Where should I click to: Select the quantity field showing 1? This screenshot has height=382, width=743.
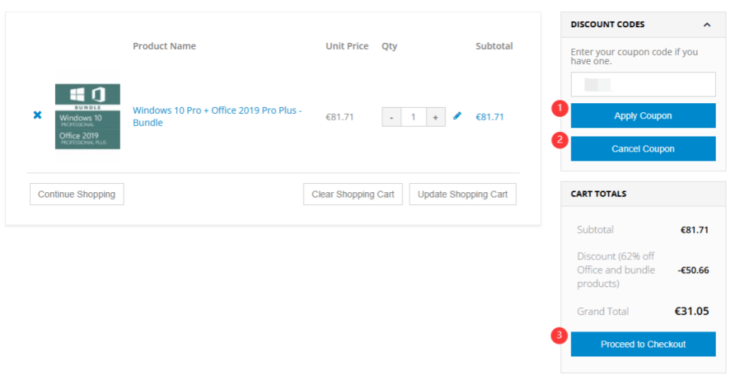(414, 117)
